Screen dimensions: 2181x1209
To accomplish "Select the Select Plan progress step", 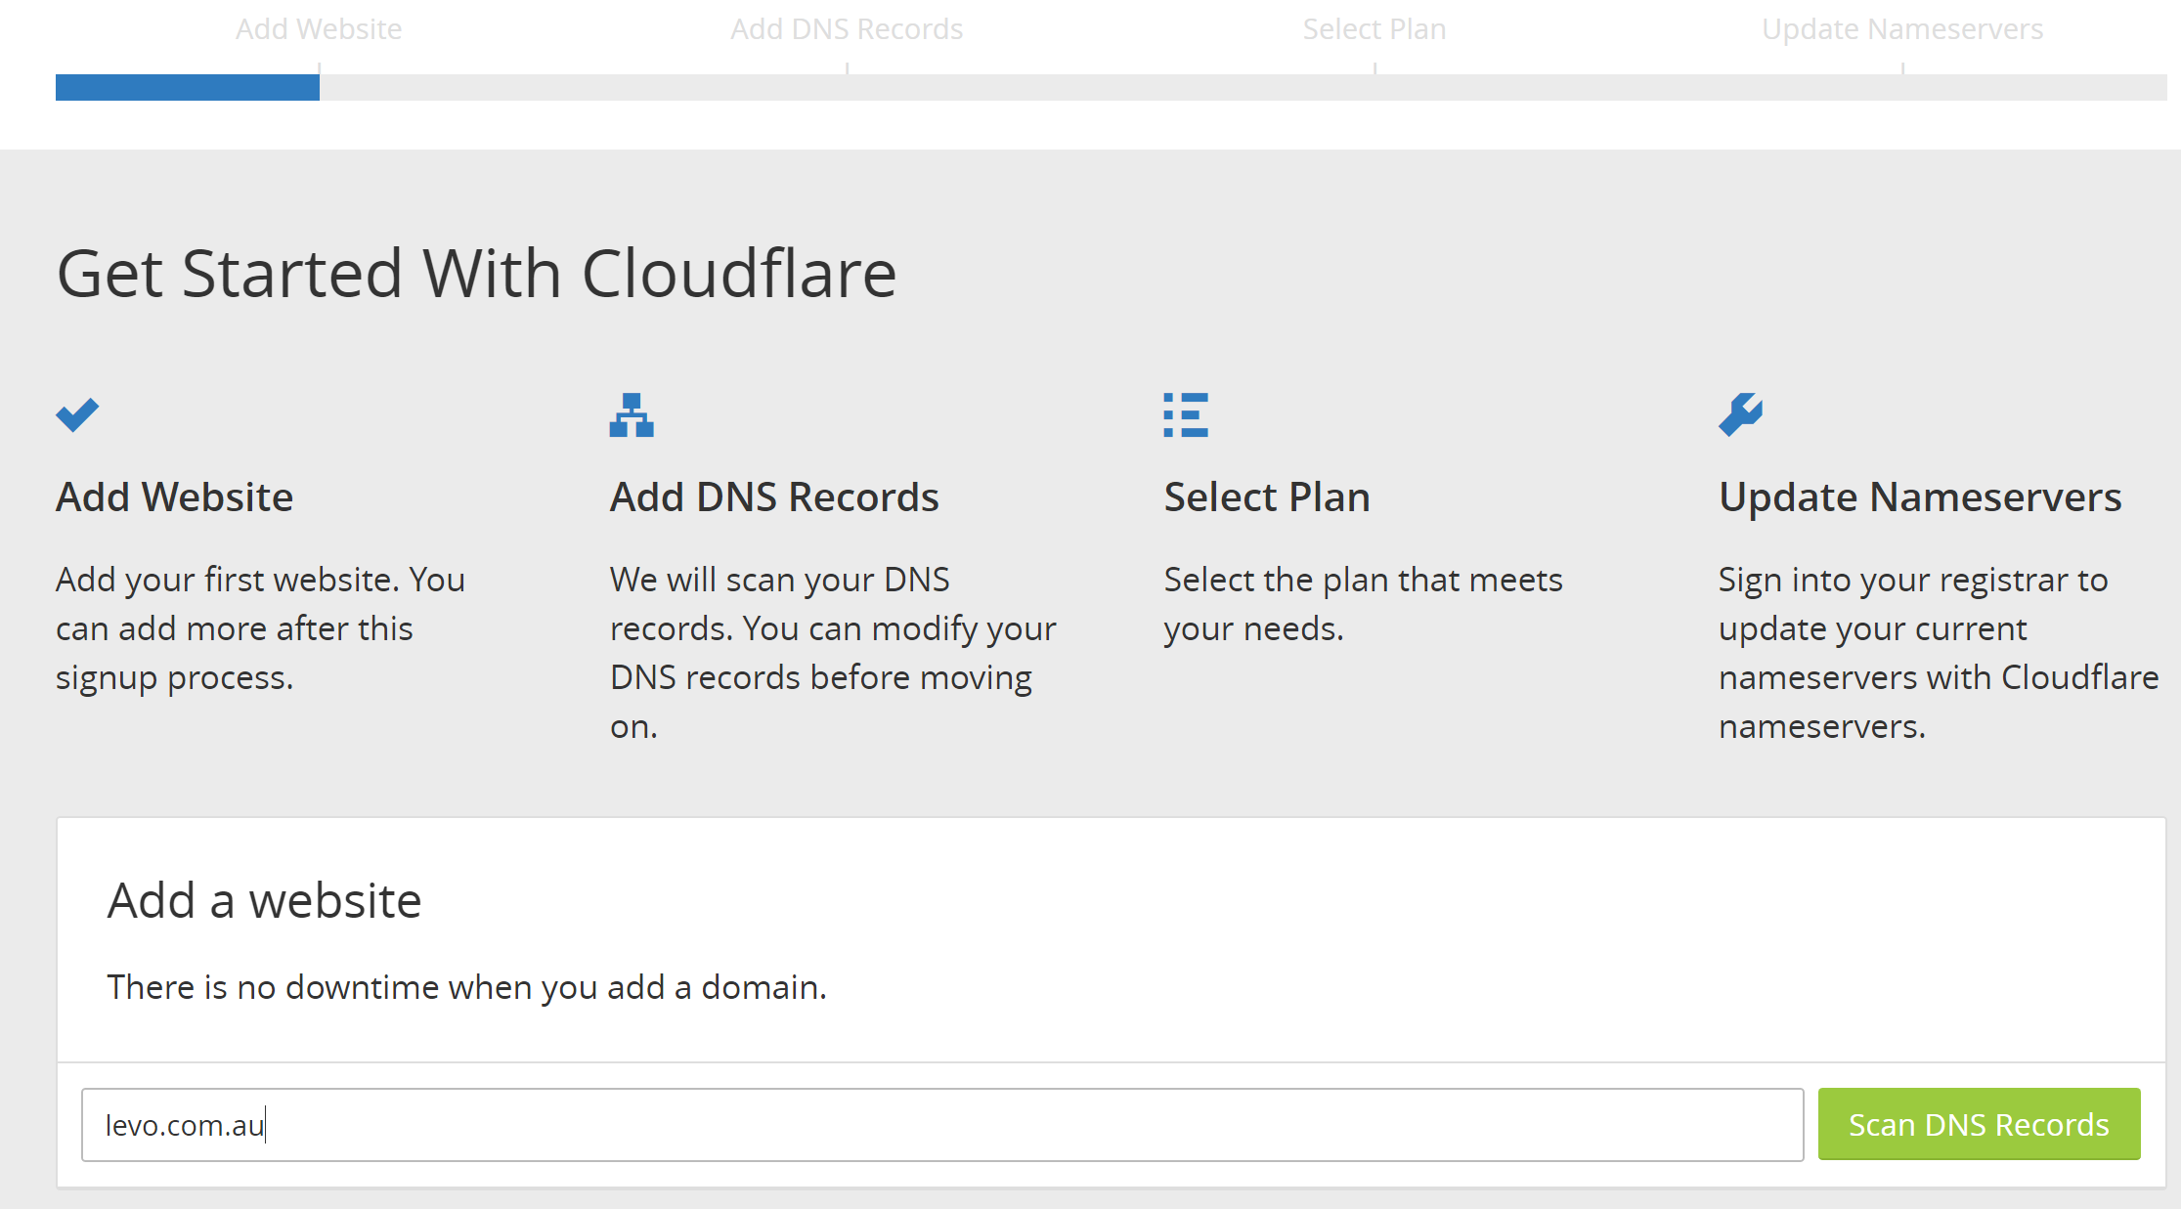I will click(x=1374, y=29).
